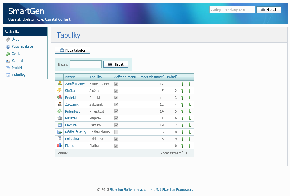Move Zákazník row down with green arrow
290x196 pixels.
click(x=190, y=105)
